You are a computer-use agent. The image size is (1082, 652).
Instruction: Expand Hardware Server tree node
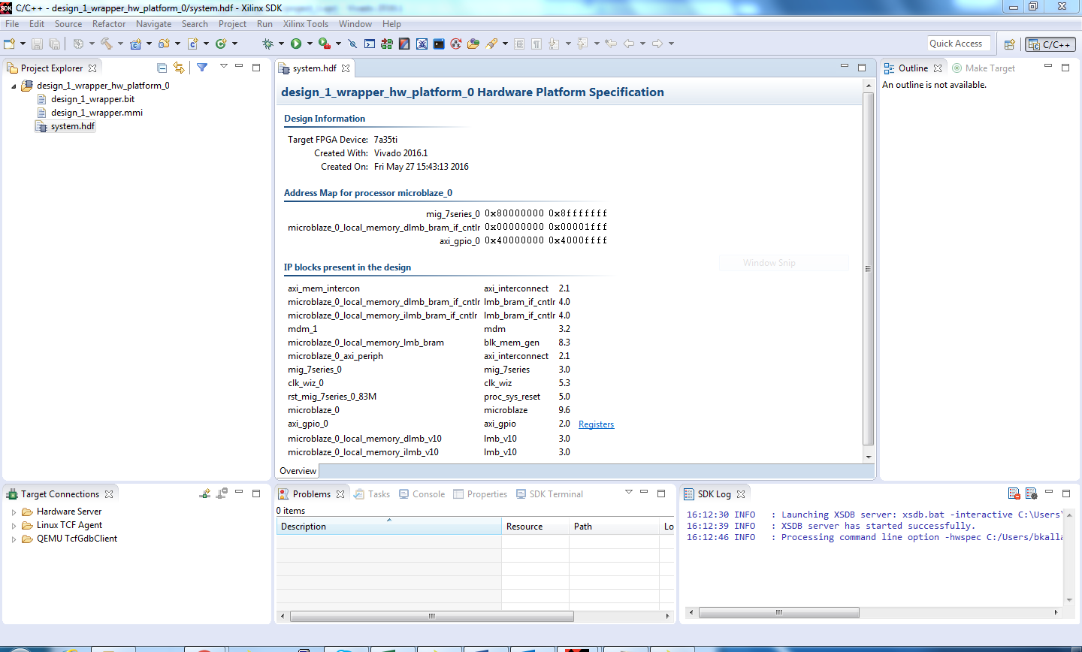tap(14, 512)
